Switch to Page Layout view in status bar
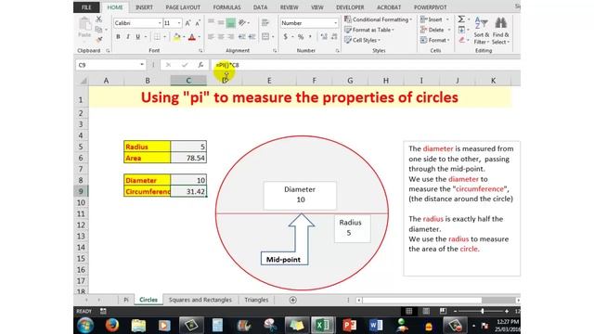 (426, 311)
